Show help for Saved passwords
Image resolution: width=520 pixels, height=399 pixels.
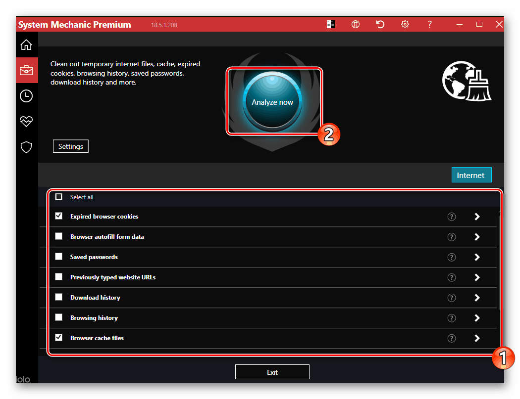coord(451,257)
